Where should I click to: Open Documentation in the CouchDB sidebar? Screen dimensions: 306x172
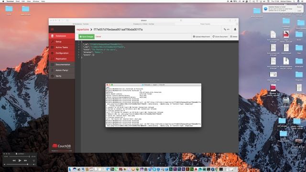[62, 64]
